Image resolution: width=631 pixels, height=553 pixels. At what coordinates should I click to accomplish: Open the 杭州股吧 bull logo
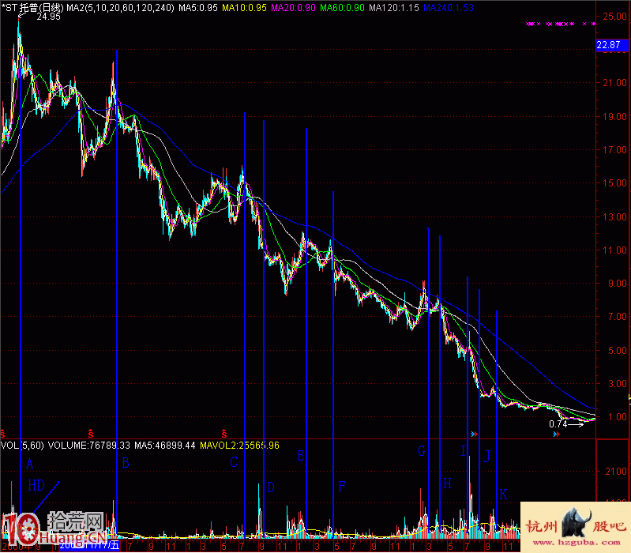(576, 528)
